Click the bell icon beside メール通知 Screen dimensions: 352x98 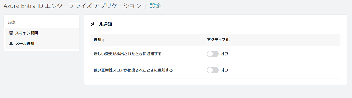point(11,43)
